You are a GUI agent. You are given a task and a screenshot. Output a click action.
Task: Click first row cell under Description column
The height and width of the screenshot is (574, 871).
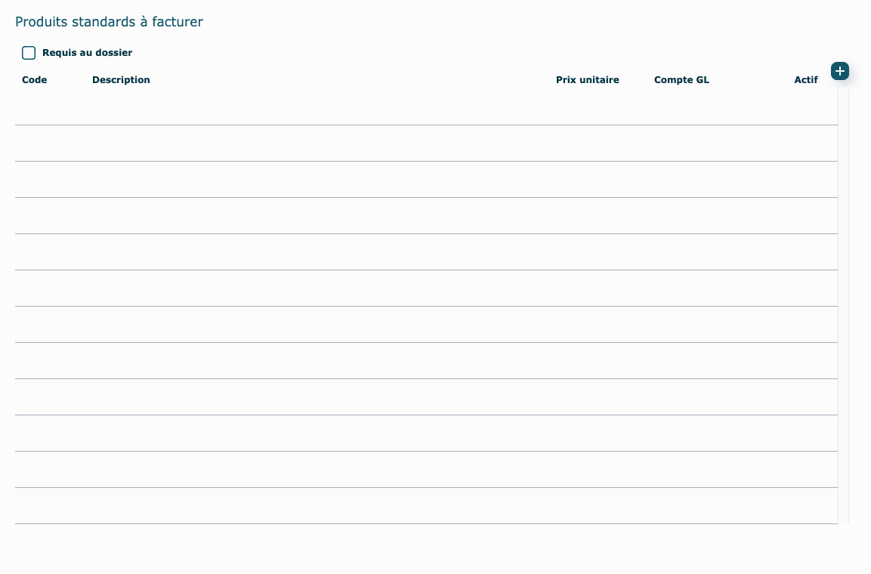pos(302,107)
